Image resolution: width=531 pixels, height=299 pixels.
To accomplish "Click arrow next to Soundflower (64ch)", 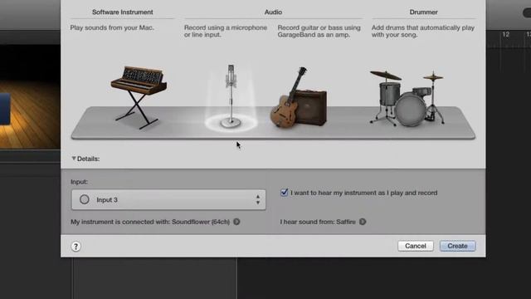I will [x=236, y=222].
